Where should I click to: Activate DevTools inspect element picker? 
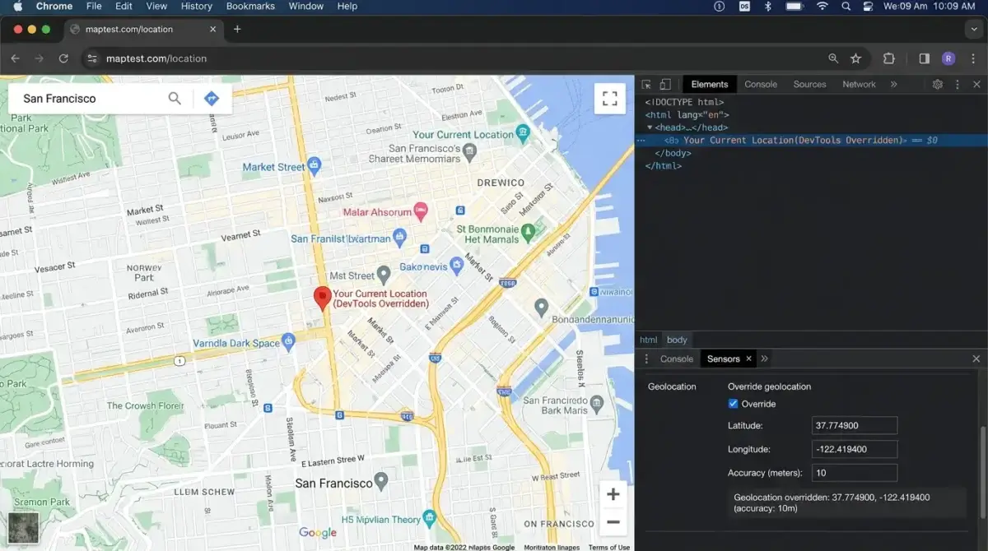[x=646, y=84]
